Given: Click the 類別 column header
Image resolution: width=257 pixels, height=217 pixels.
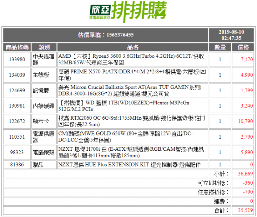Looking at the screenshot, I should click(x=44, y=47).
